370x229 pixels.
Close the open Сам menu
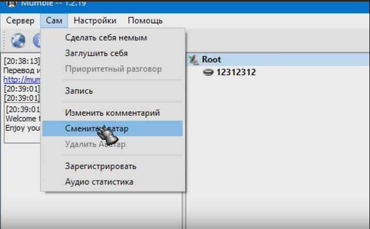pyautogui.click(x=54, y=21)
